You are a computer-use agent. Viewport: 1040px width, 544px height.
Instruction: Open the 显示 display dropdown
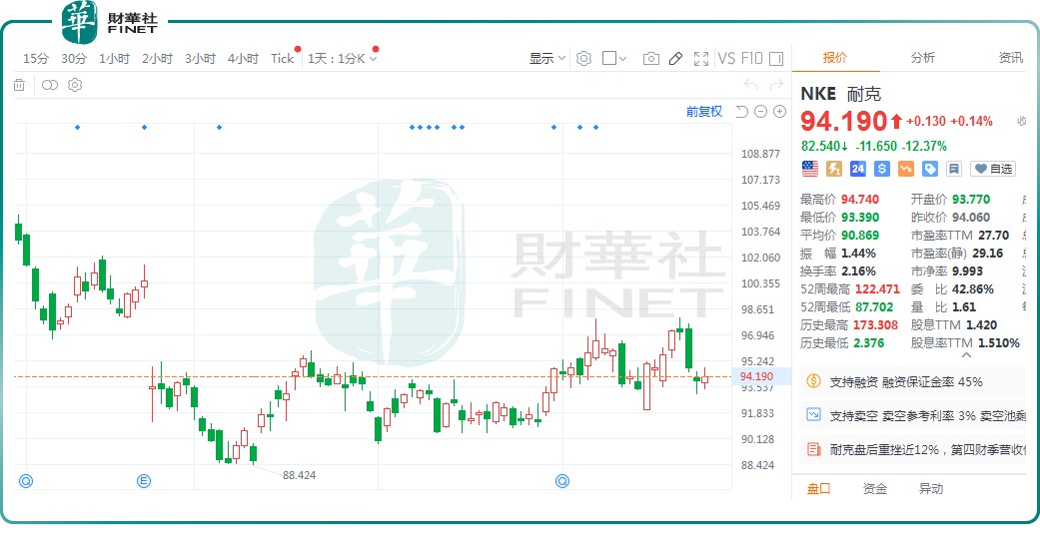pos(547,58)
